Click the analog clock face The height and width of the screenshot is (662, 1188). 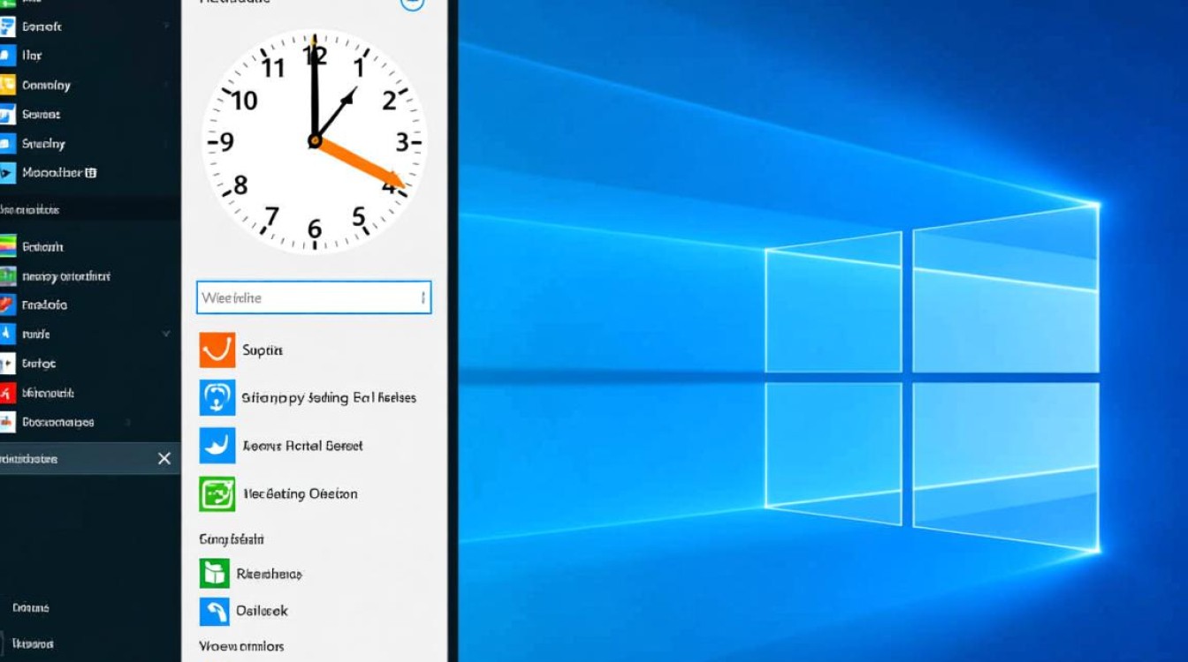315,141
